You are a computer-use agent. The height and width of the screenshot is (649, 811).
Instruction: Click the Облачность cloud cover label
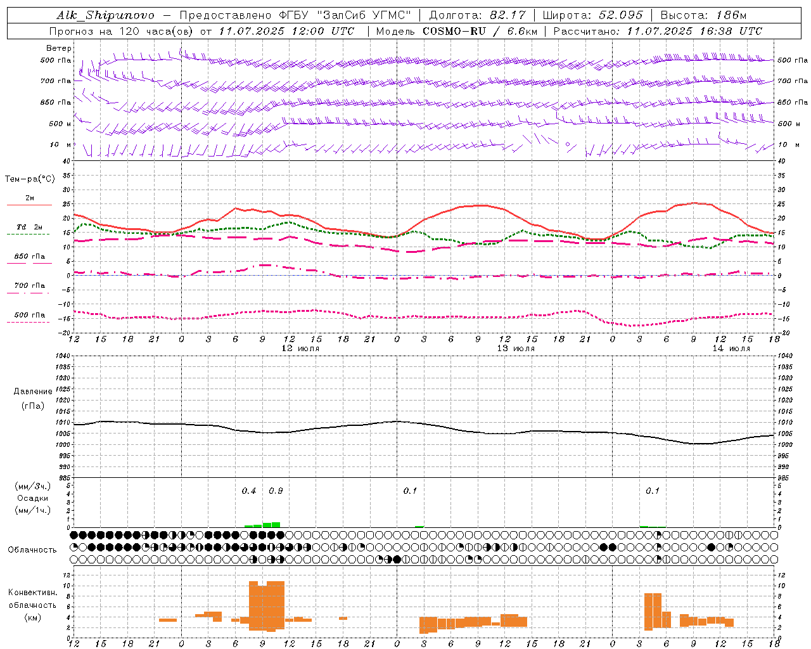pyautogui.click(x=32, y=550)
